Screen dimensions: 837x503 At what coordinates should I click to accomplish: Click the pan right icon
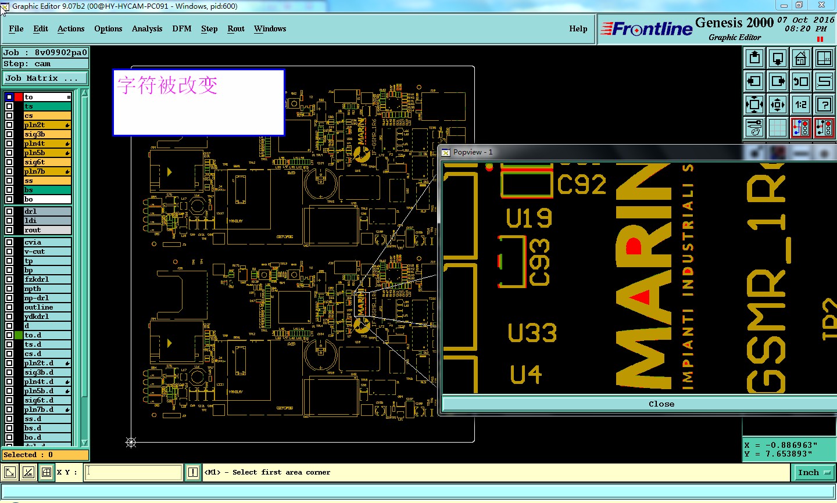point(778,81)
